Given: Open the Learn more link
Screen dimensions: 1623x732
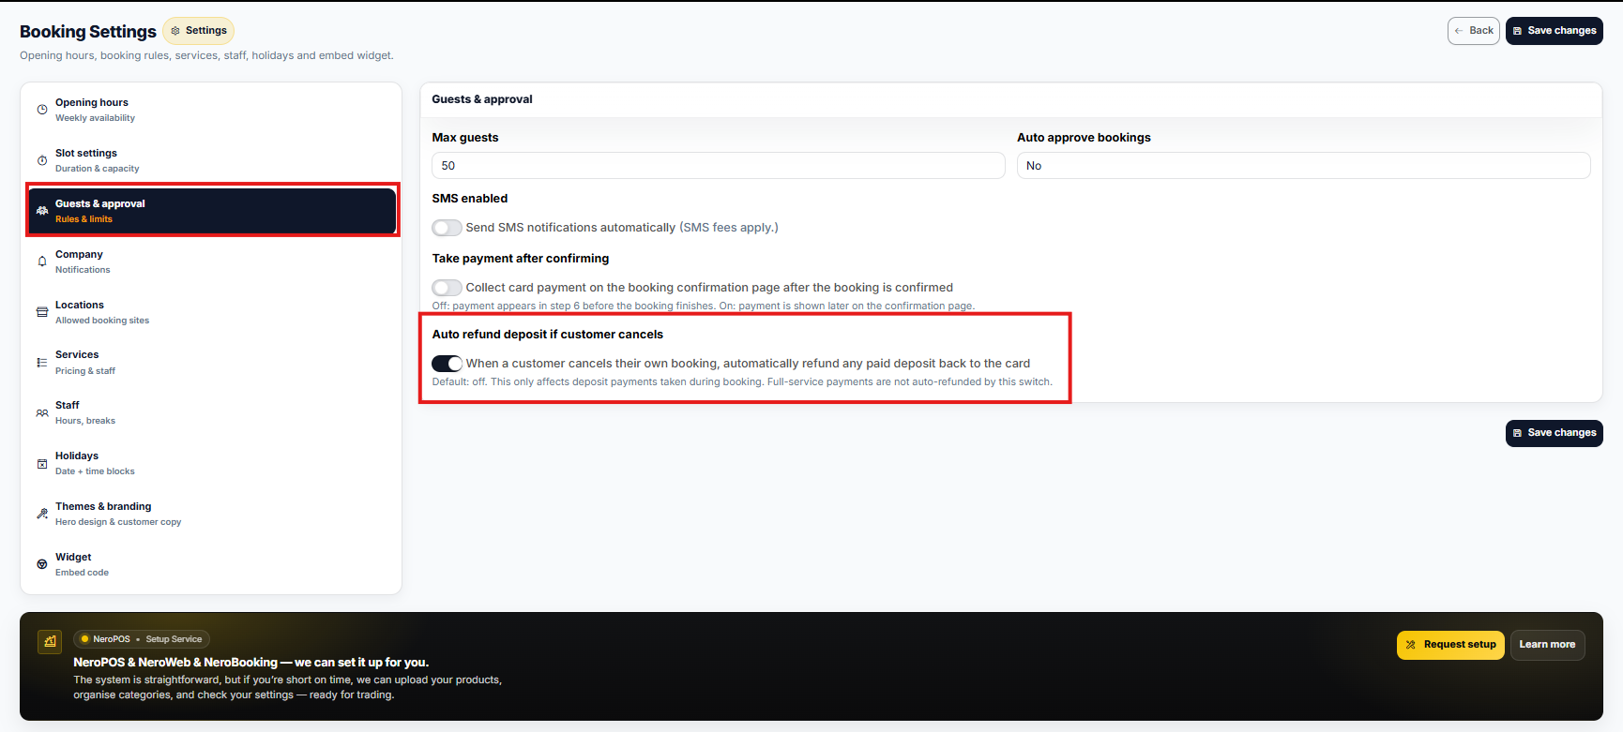Looking at the screenshot, I should pos(1547,645).
